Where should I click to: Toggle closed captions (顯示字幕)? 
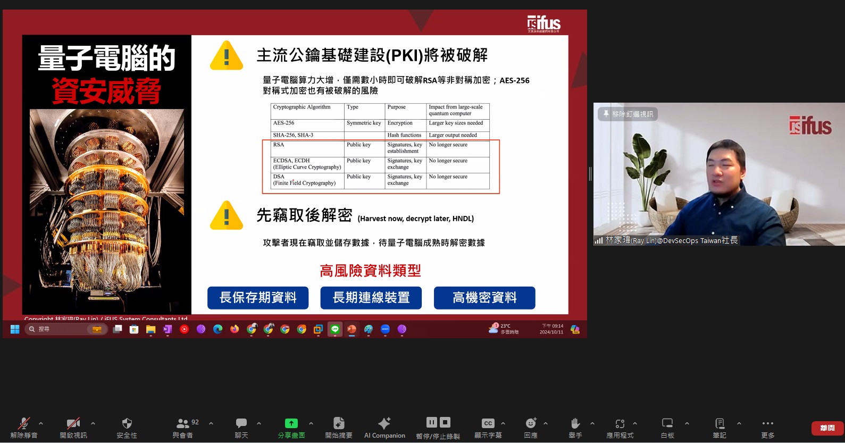point(488,424)
